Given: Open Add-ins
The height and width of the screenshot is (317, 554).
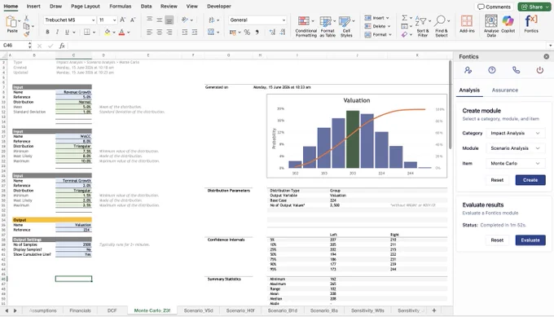Looking at the screenshot, I should (467, 24).
